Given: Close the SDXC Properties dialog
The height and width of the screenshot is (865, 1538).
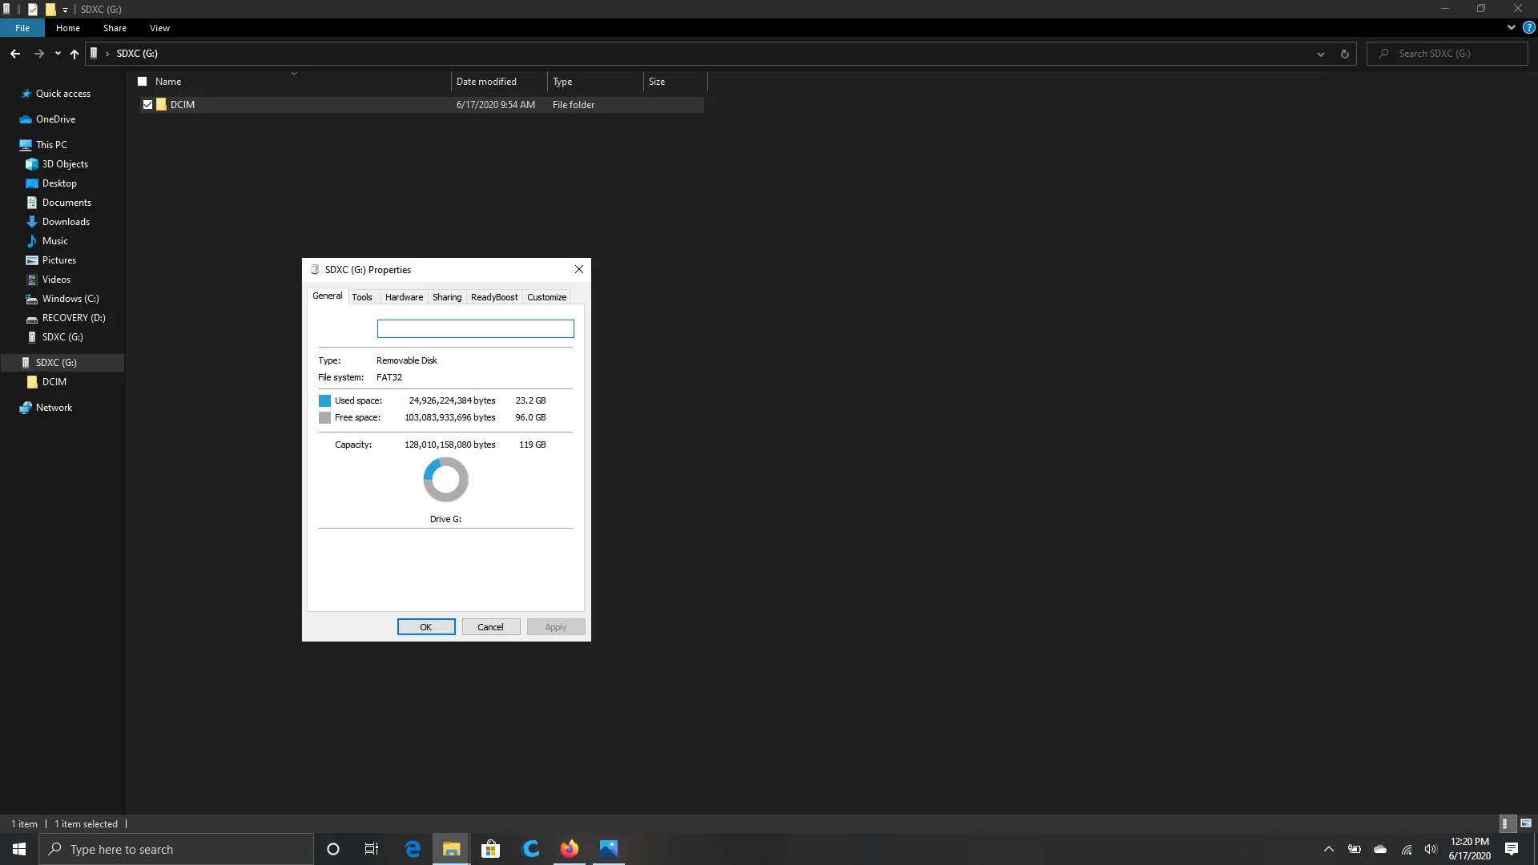Looking at the screenshot, I should click(x=579, y=270).
